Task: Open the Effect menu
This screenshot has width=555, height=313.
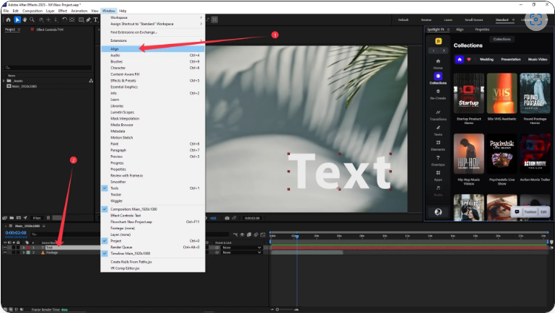Action: tap(63, 11)
